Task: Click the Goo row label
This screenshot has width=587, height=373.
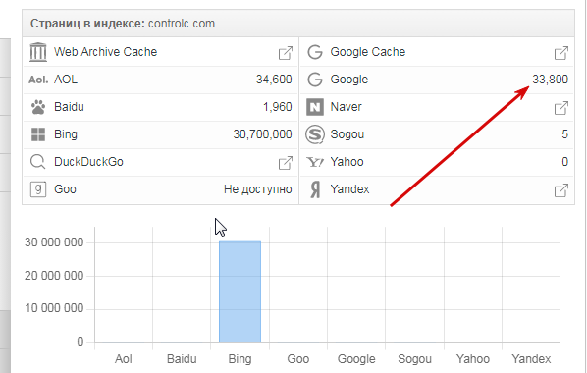Action: pyautogui.click(x=65, y=189)
